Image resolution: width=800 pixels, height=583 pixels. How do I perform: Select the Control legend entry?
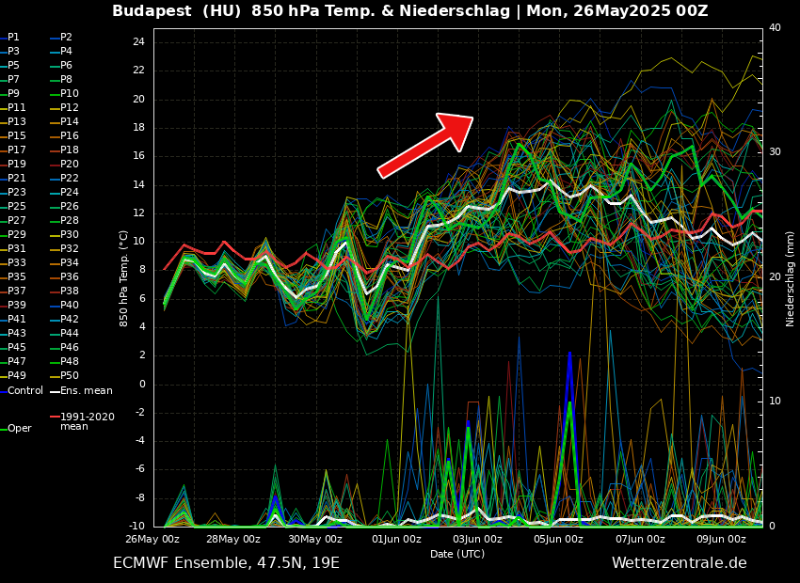click(24, 390)
